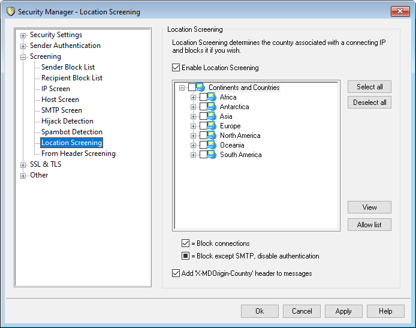Click the globe icon beside Oceania

212,145
